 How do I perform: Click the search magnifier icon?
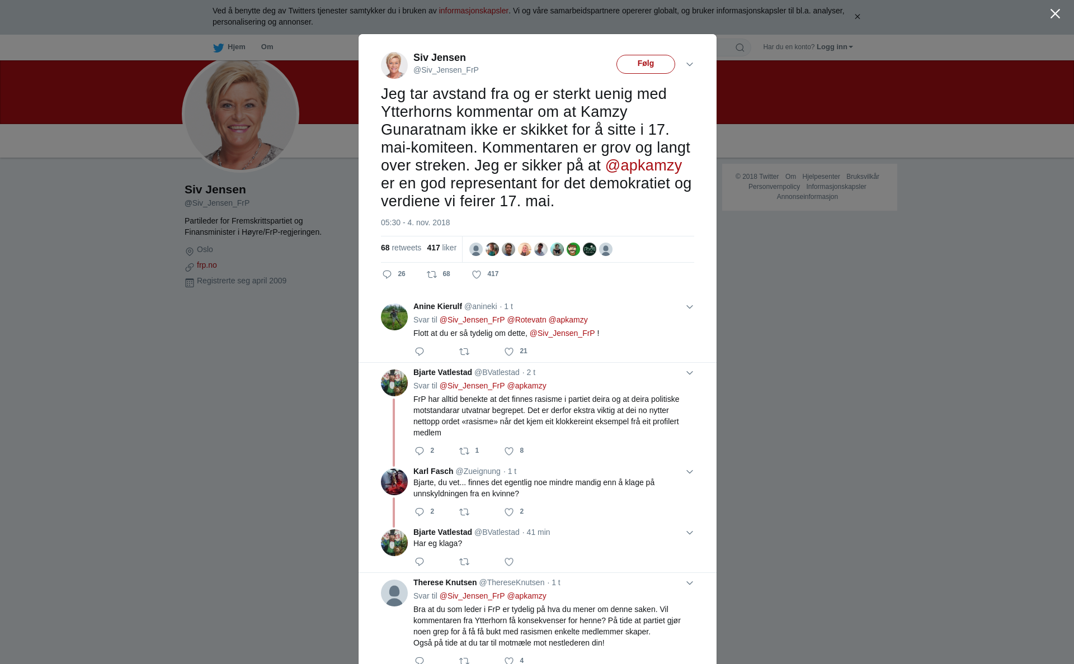(x=740, y=48)
